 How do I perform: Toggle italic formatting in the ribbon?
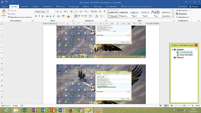pyautogui.click(x=39, y=16)
